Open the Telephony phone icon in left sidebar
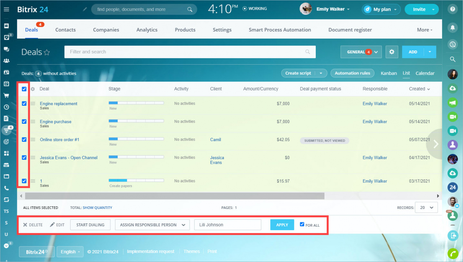The width and height of the screenshot is (463, 262). (6, 188)
